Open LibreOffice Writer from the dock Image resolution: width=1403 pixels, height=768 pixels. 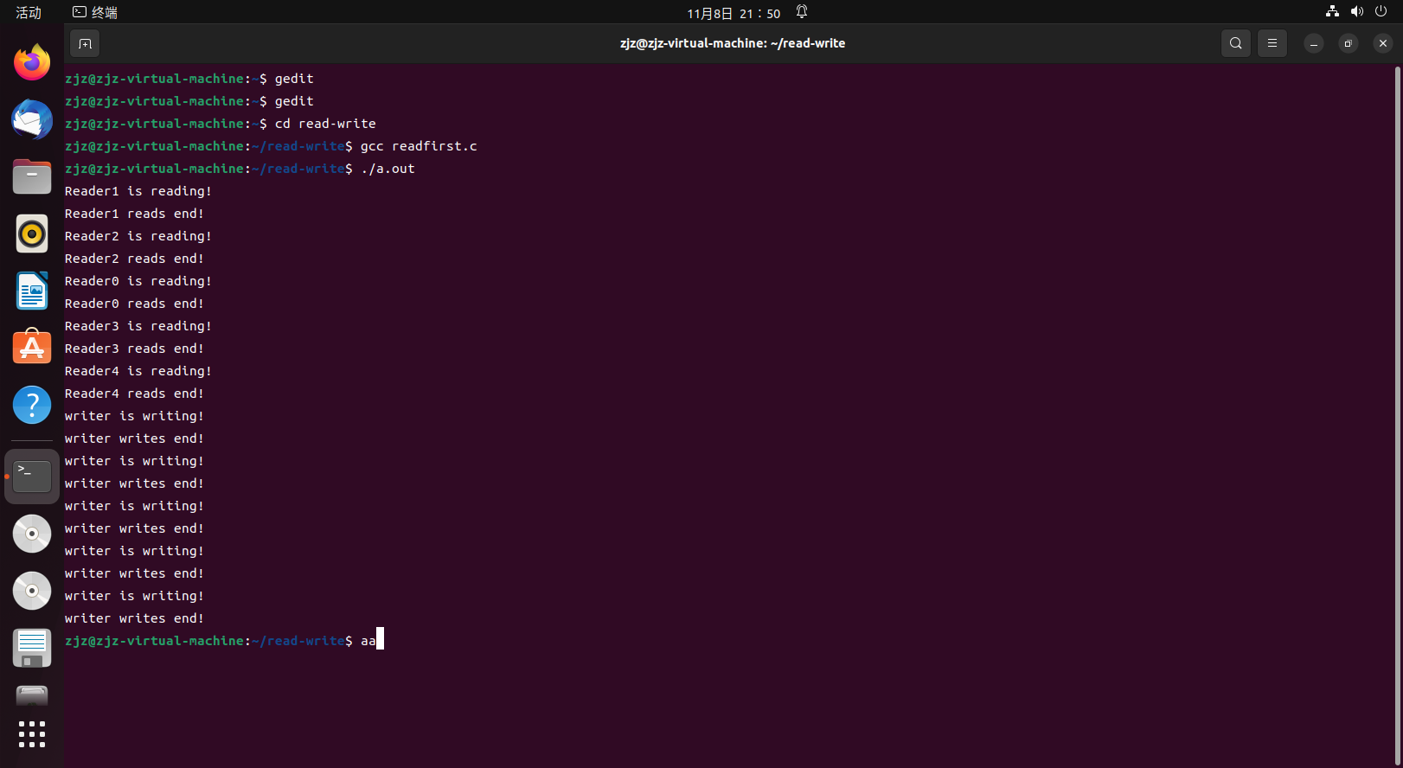point(32,291)
